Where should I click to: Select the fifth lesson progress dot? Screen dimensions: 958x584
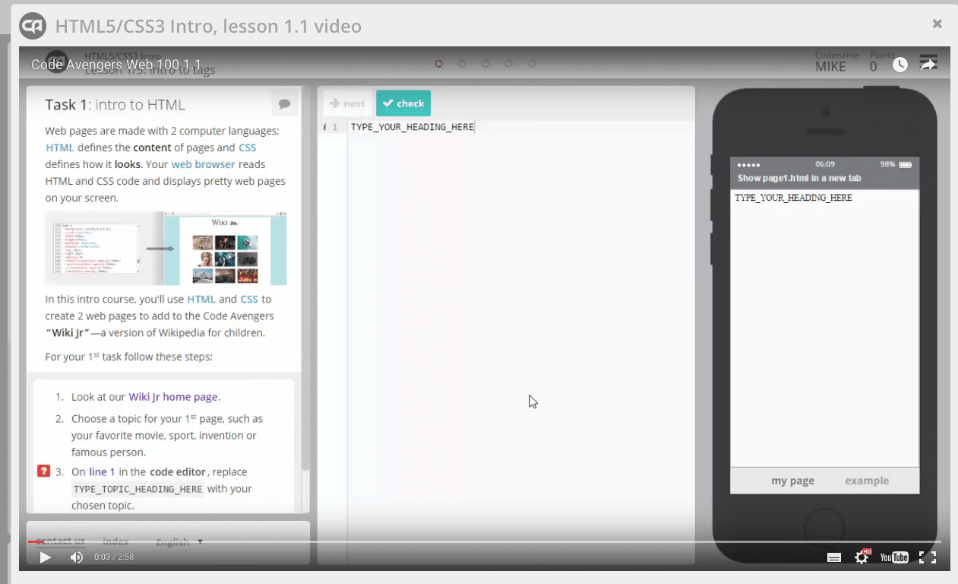pos(532,64)
